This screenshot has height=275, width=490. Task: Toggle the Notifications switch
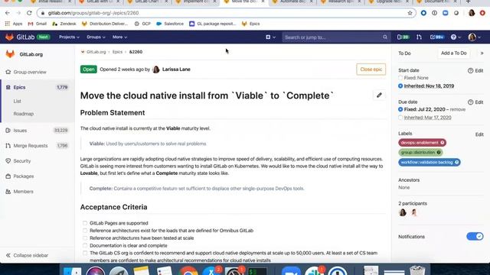click(x=475, y=236)
